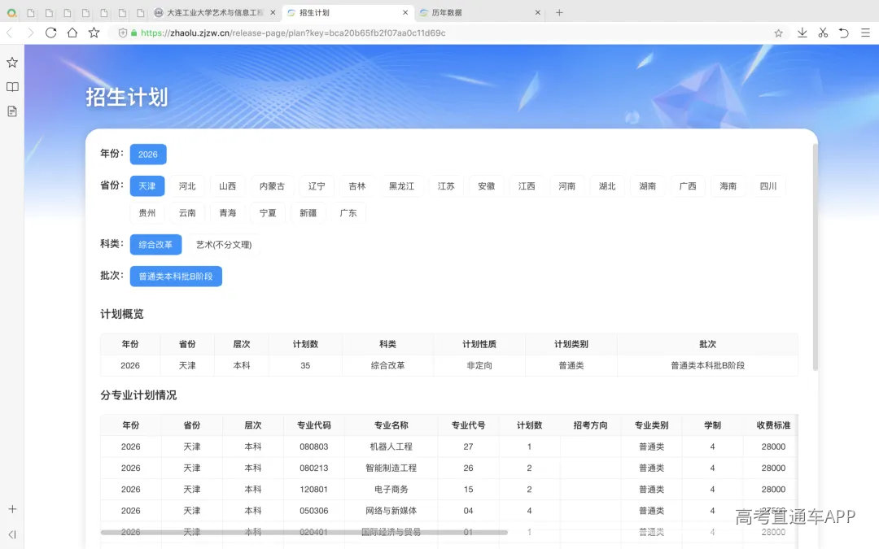879x549 pixels.
Task: Close the 历年数据 tab
Action: tap(538, 12)
